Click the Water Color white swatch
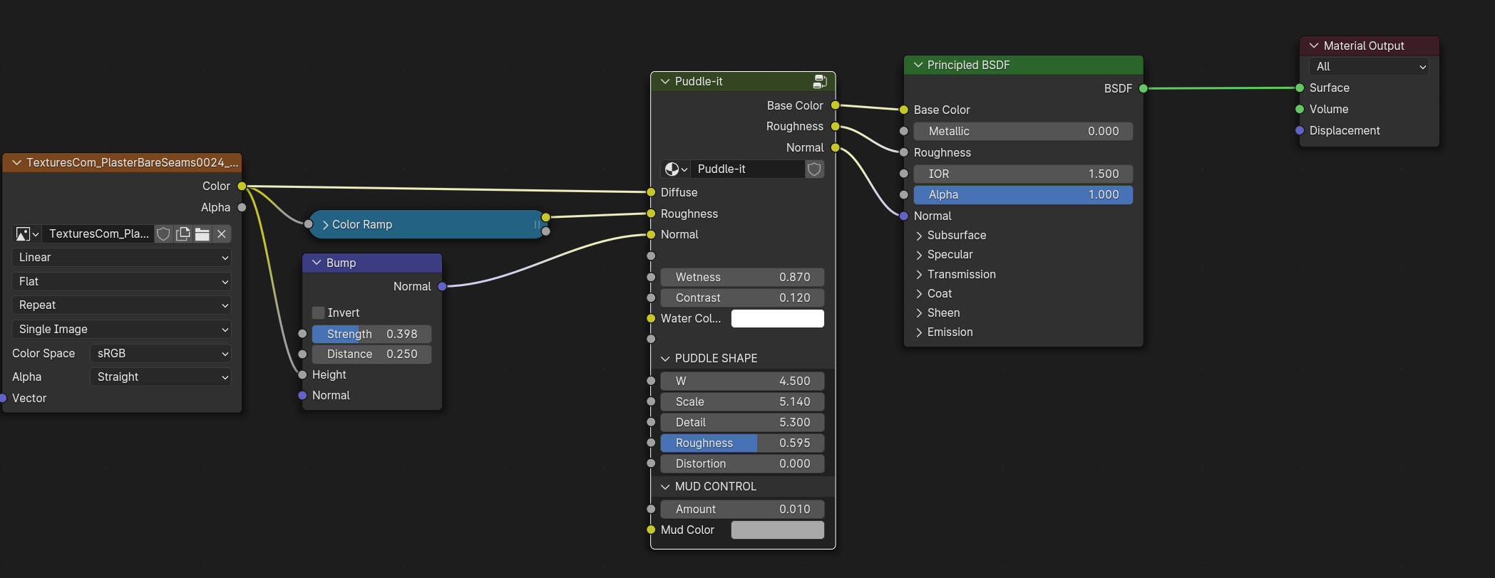This screenshot has height=578, width=1495. (777, 319)
